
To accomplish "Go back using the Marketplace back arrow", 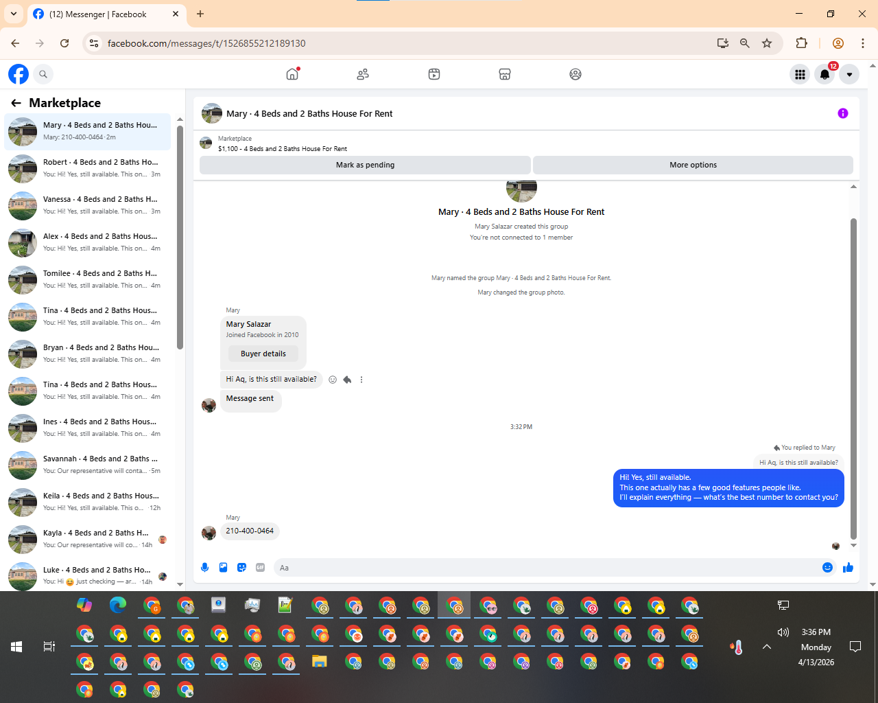I will click(x=16, y=103).
